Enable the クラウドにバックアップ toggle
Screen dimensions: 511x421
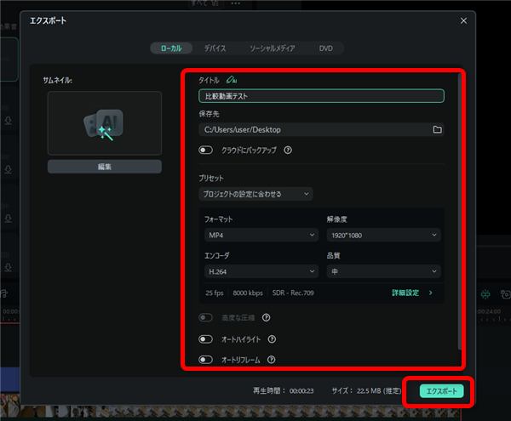click(x=206, y=151)
